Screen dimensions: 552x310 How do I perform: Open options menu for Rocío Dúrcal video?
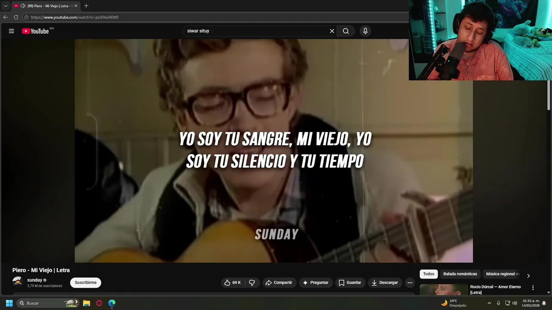point(533,288)
